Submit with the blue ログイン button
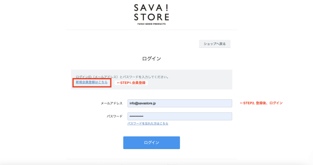This screenshot has height=165, width=313. pyautogui.click(x=152, y=142)
